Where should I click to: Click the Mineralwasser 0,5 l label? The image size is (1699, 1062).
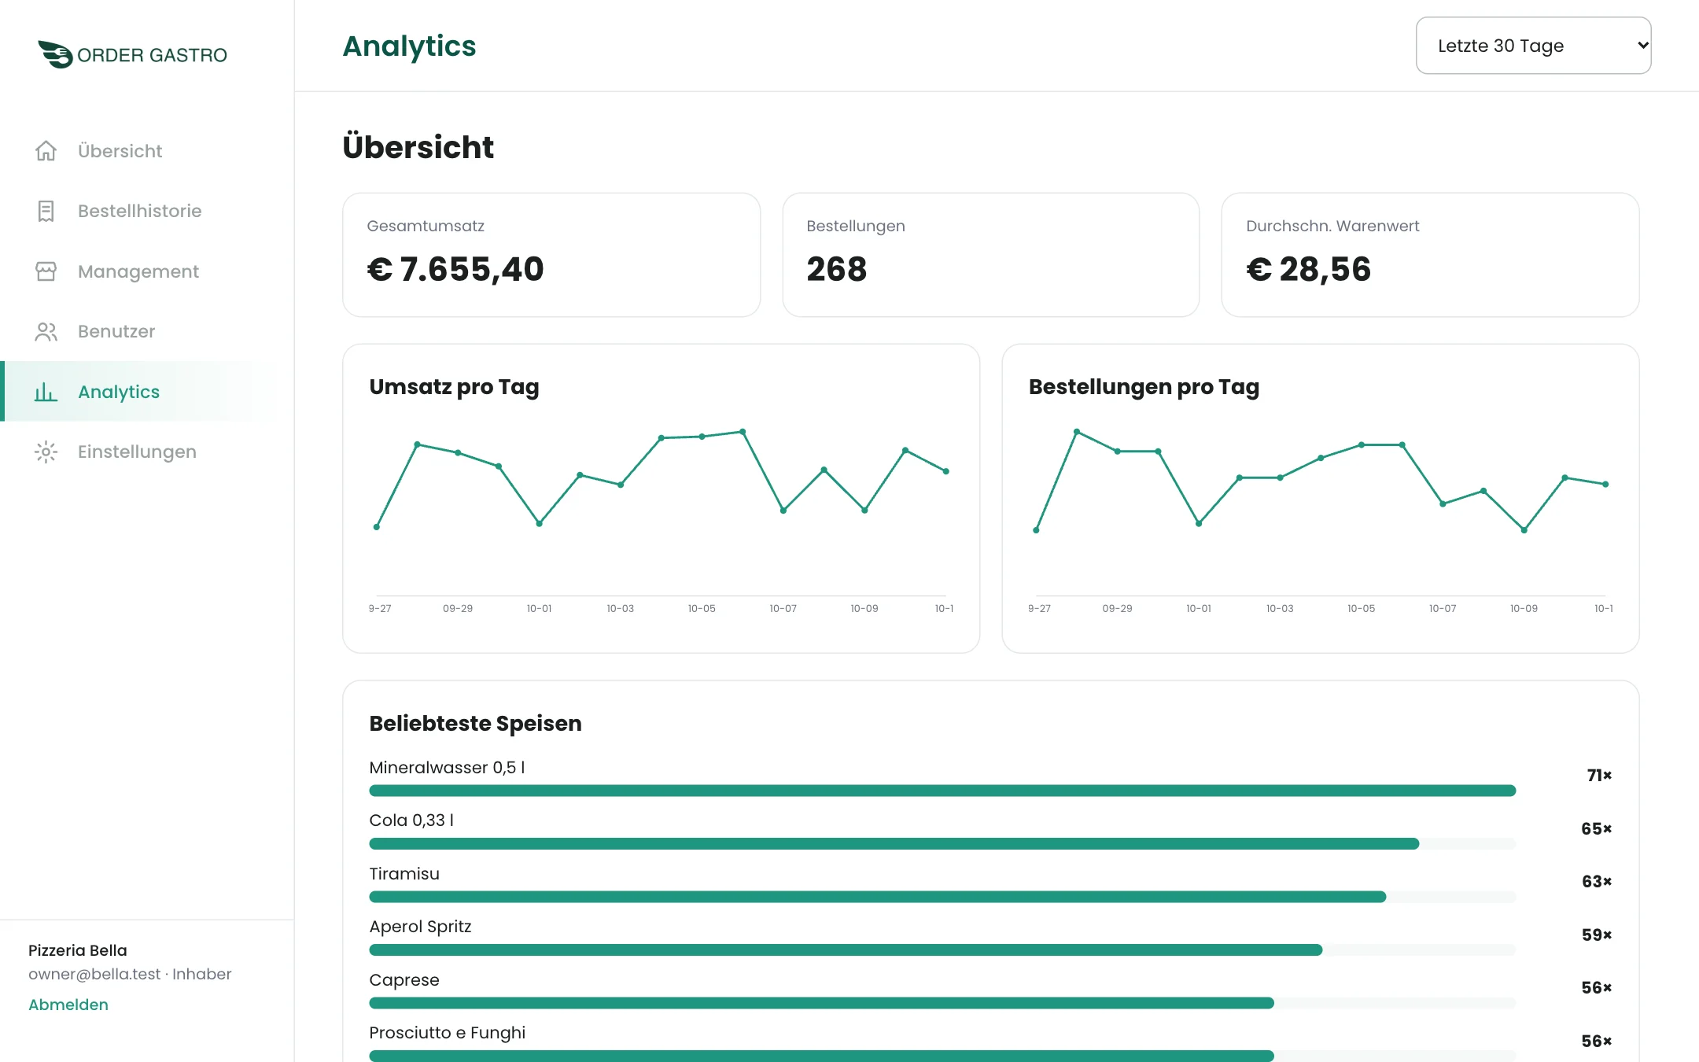[x=447, y=768]
